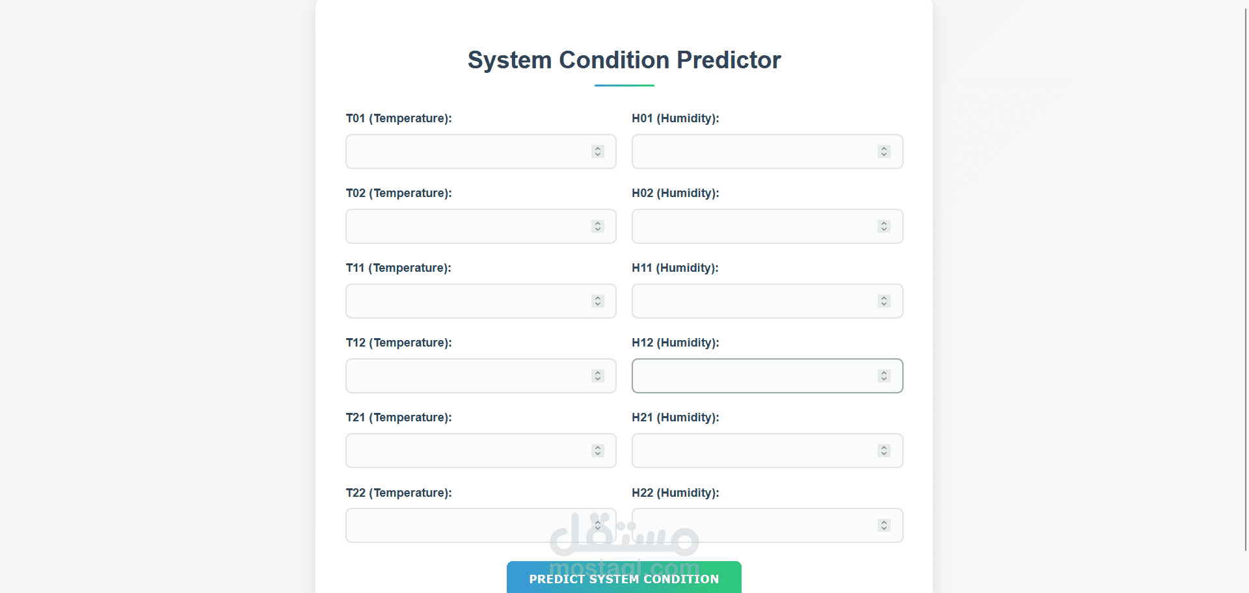Click the H11 Humidity spinner arrows
The image size is (1249, 593).
coord(883,301)
